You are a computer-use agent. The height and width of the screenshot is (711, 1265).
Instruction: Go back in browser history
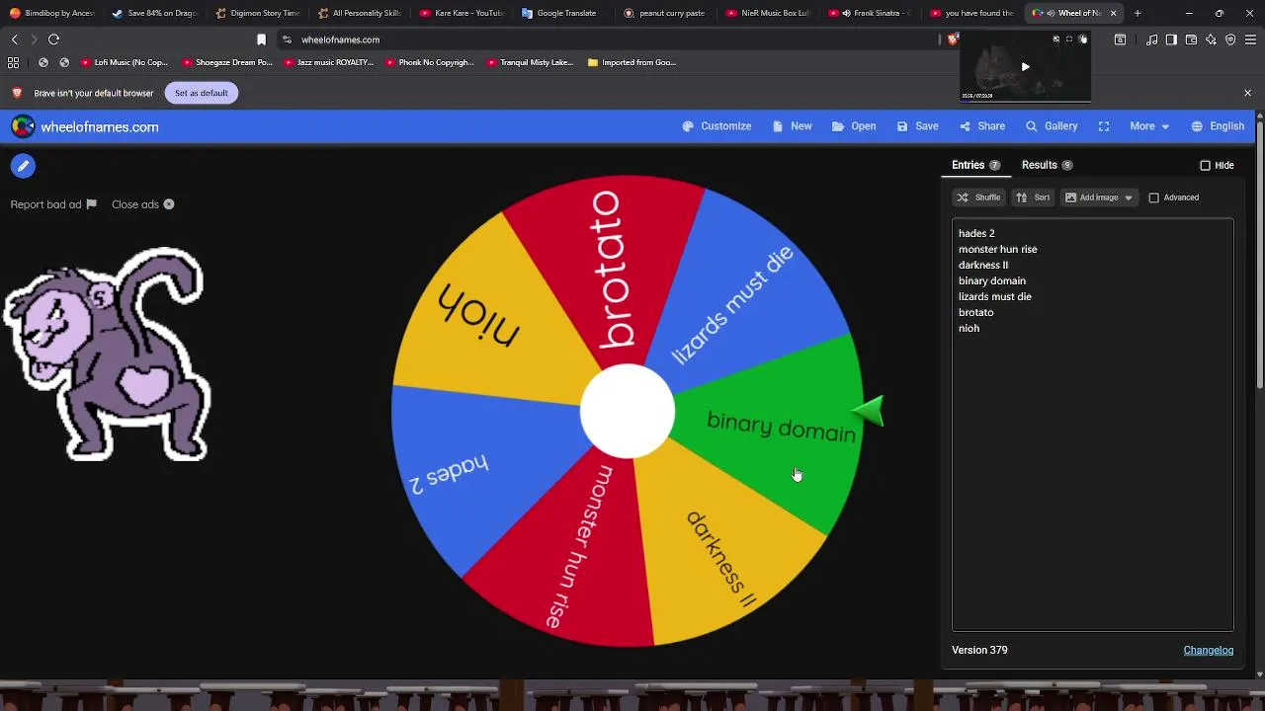(14, 39)
